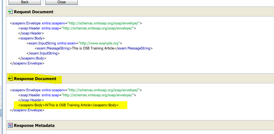Click the request soapenv:Envelope opening tag
This screenshot has height=134, width=274.
tap(76, 23)
